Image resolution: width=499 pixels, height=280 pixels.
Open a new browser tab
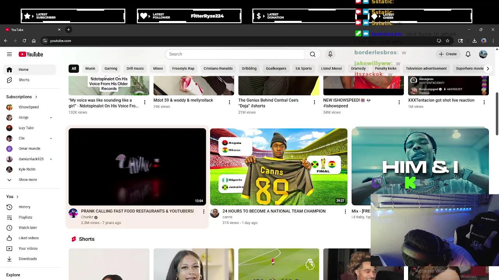coord(68,30)
